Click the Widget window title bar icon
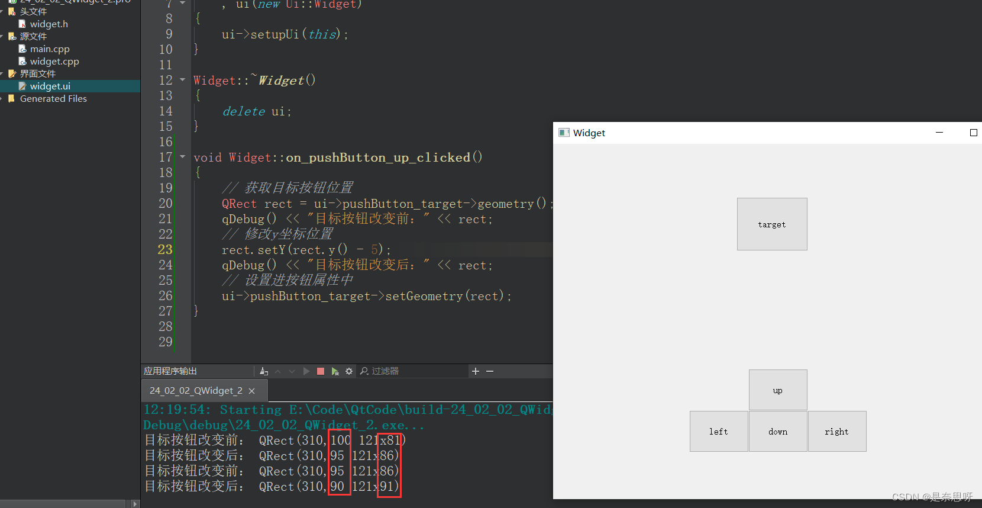The image size is (982, 508). coord(564,133)
